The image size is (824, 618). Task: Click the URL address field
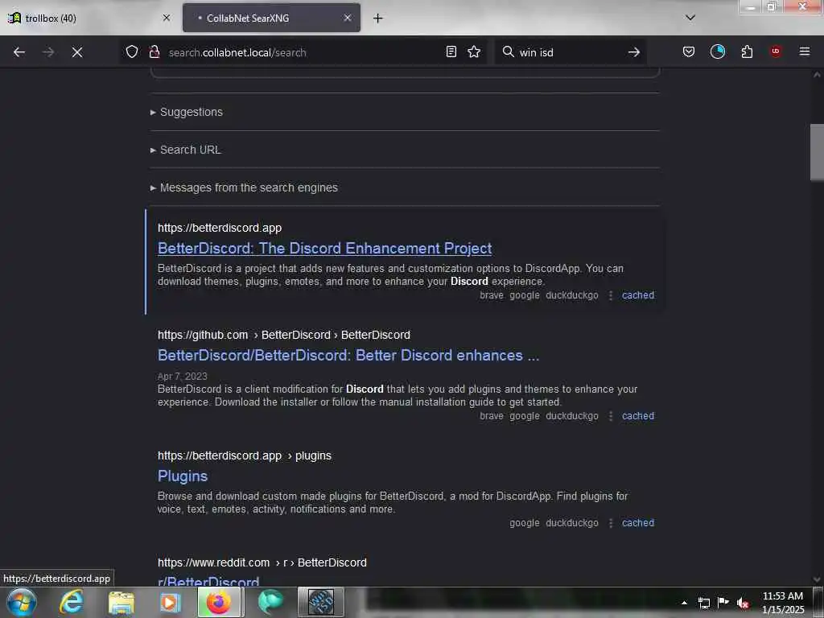(303, 52)
